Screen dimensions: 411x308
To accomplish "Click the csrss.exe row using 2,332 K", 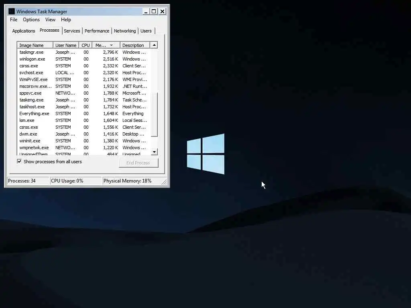I will click(84, 66).
